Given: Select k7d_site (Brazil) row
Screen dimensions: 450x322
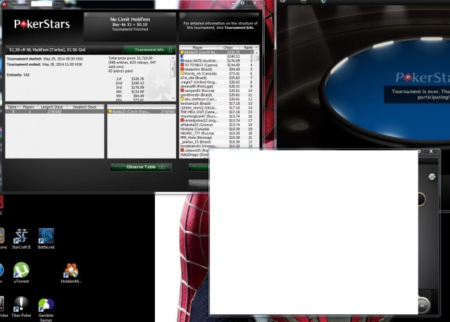Looking at the screenshot, I should (x=217, y=78).
